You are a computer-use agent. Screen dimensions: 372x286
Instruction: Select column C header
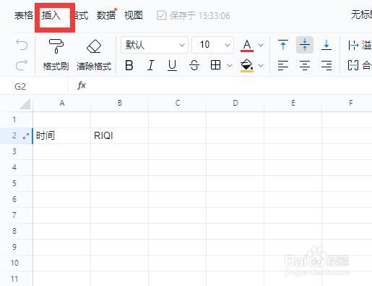pos(178,104)
